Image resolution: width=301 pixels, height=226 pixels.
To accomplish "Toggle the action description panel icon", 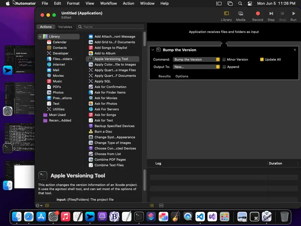I will coord(47,205).
